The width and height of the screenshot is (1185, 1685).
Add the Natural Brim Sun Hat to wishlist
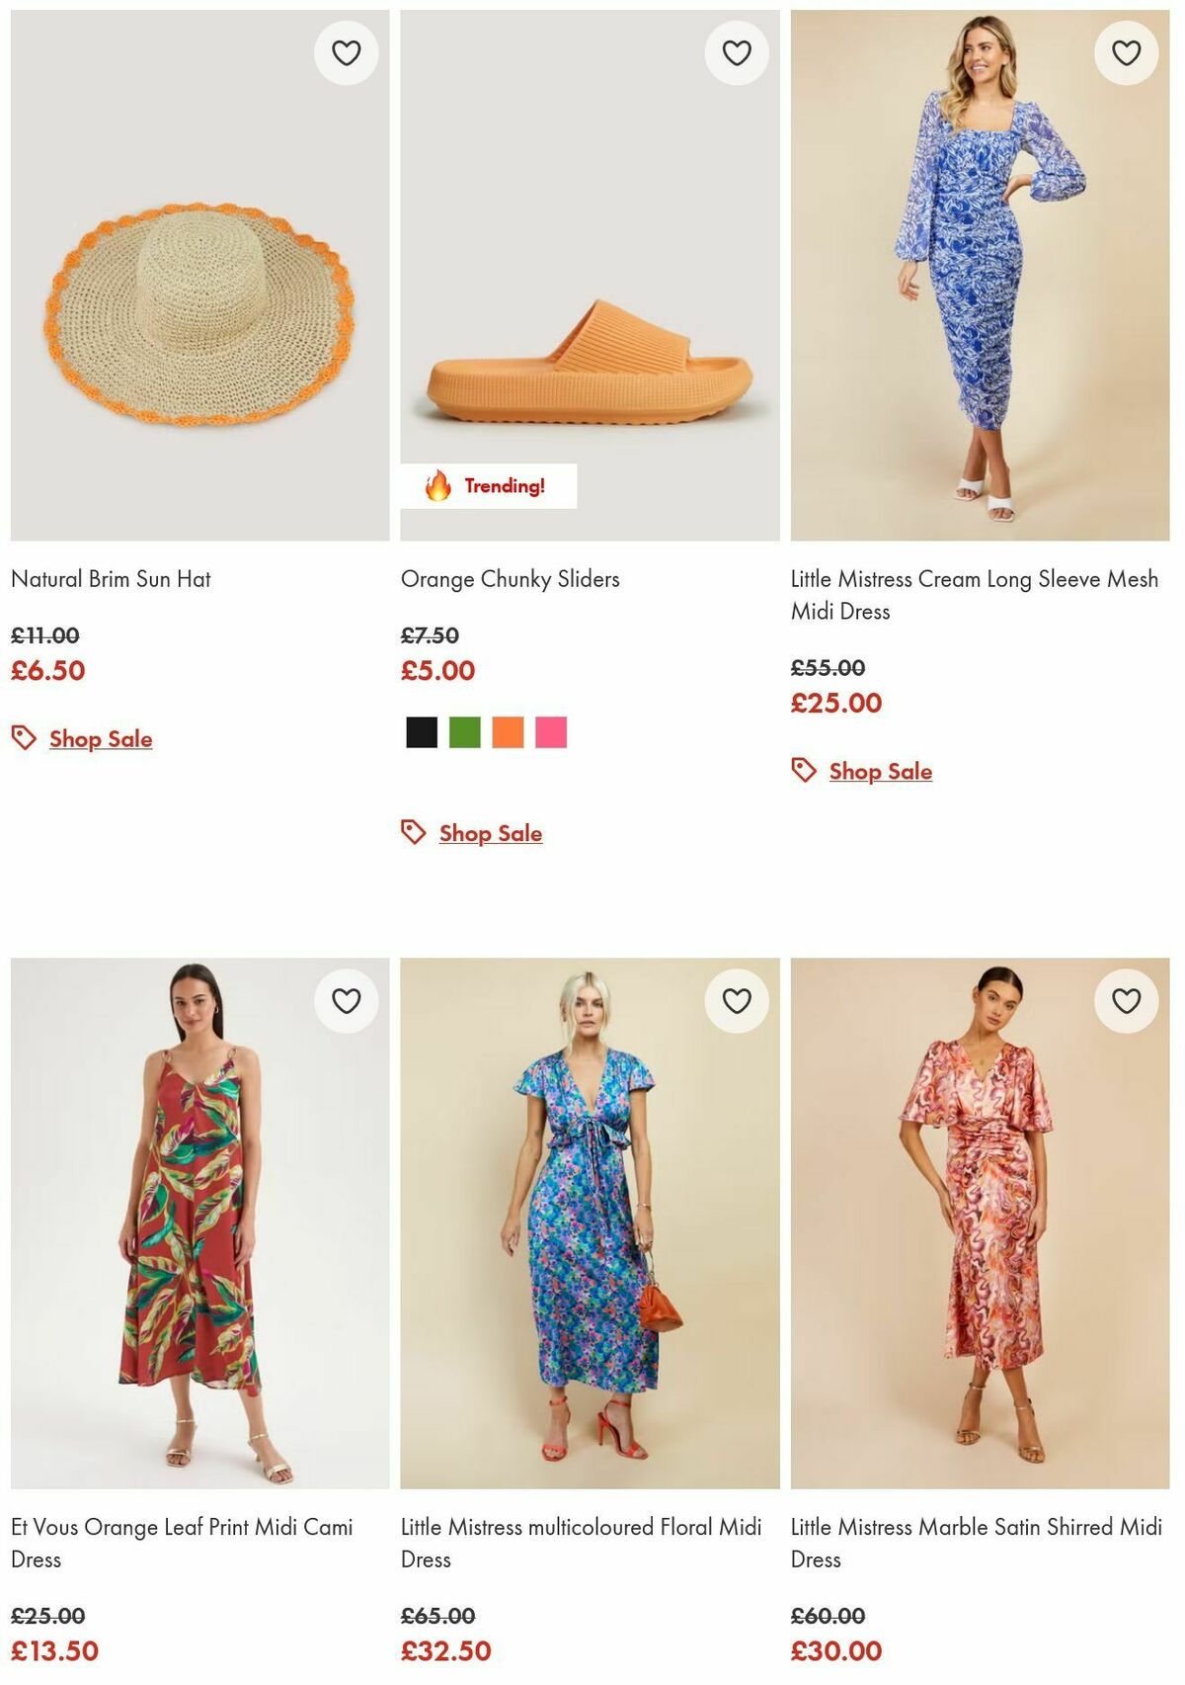coord(347,53)
